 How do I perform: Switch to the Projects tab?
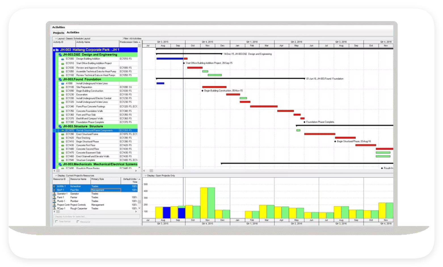click(x=58, y=33)
